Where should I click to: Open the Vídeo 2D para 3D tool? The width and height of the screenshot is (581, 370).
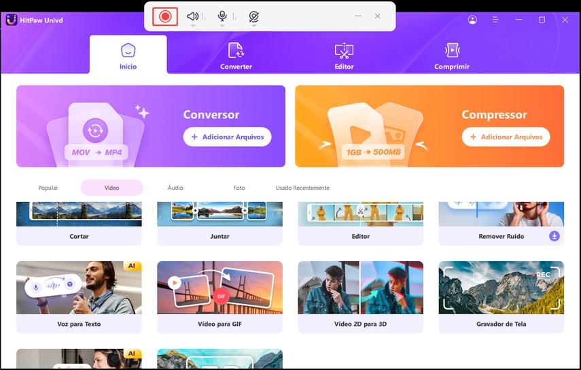pyautogui.click(x=361, y=297)
